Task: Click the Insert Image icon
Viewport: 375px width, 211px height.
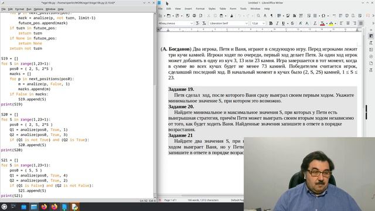Action: 288,16
